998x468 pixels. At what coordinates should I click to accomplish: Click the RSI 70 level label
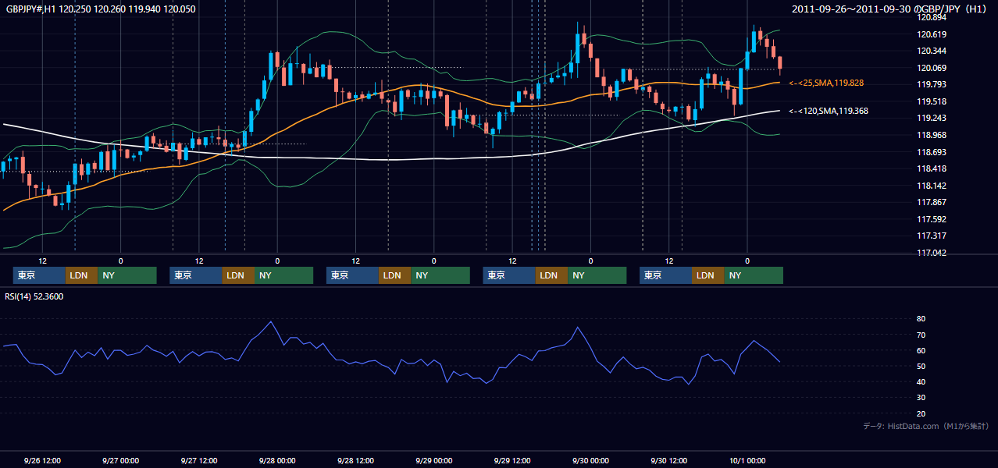tap(921, 335)
